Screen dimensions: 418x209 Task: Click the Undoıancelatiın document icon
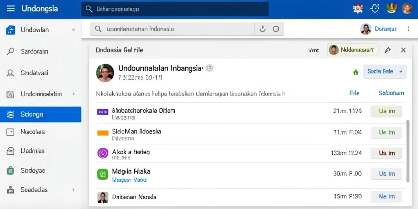coord(10,94)
